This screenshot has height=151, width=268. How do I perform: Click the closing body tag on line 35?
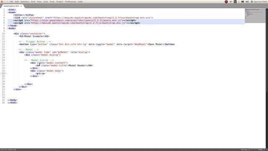click(x=13, y=100)
